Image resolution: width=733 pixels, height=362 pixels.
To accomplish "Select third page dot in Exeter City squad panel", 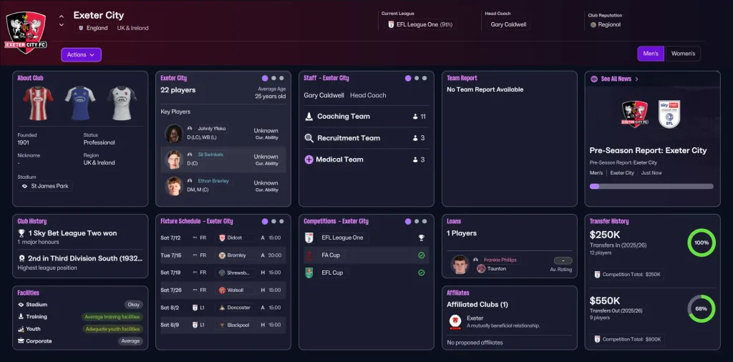I will click(x=281, y=79).
